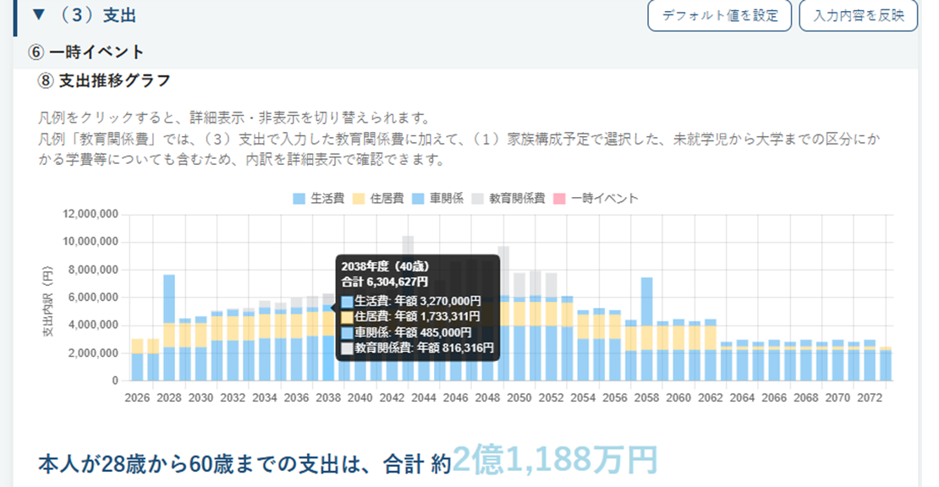Image resolution: width=939 pixels, height=487 pixels.
Task: Click tooltip line 教育関係費: 年額 816,316円
Action: click(x=417, y=347)
